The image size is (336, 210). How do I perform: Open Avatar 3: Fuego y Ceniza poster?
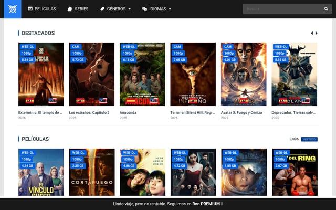[x=244, y=74]
